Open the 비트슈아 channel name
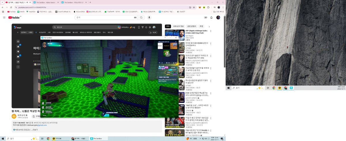The height and width of the screenshot is (141, 346). [x=22, y=115]
